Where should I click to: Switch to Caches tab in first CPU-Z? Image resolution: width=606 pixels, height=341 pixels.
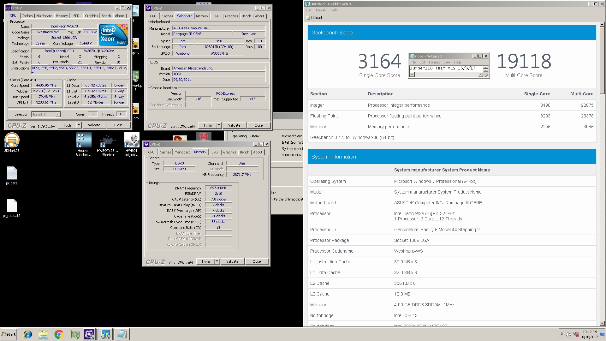tap(27, 16)
